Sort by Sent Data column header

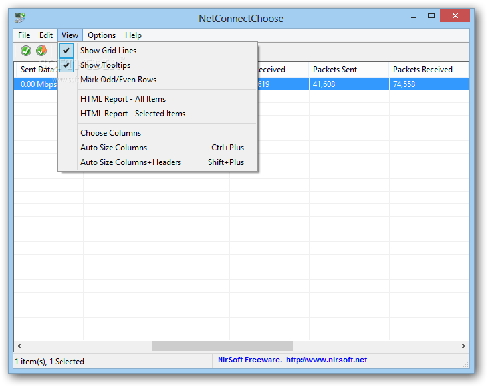tap(37, 70)
